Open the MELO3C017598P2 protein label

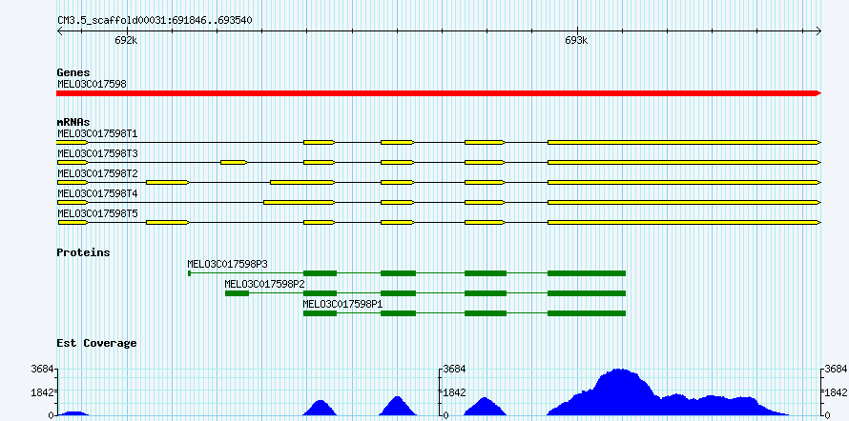coord(264,284)
